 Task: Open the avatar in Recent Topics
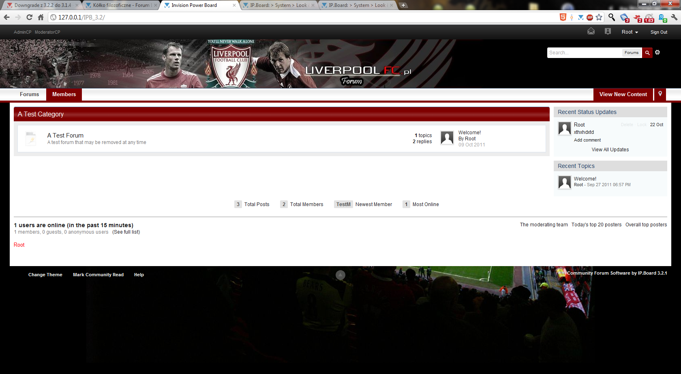[x=565, y=182]
